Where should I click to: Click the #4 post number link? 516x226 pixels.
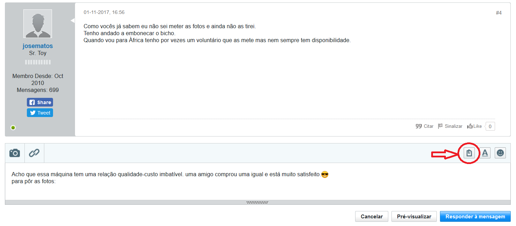499,13
